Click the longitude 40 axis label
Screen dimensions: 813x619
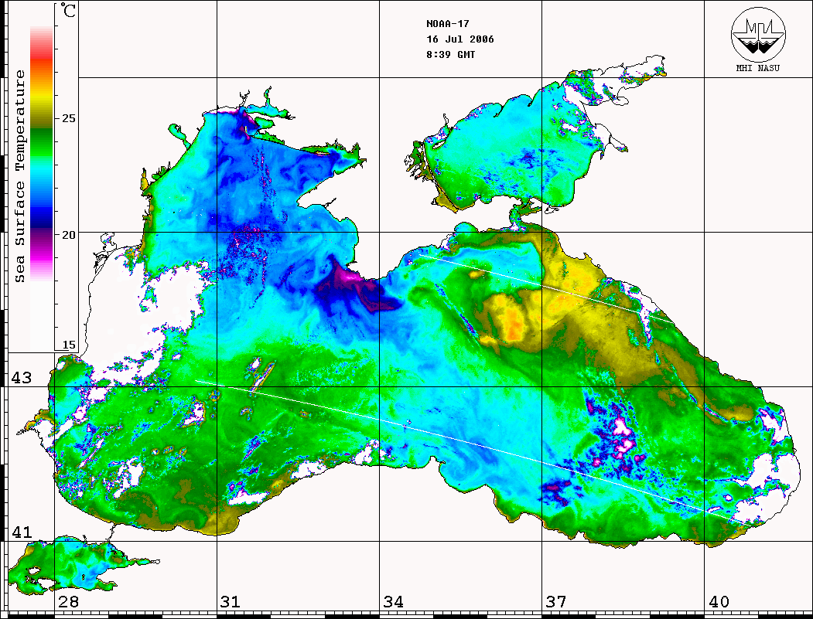tap(719, 602)
